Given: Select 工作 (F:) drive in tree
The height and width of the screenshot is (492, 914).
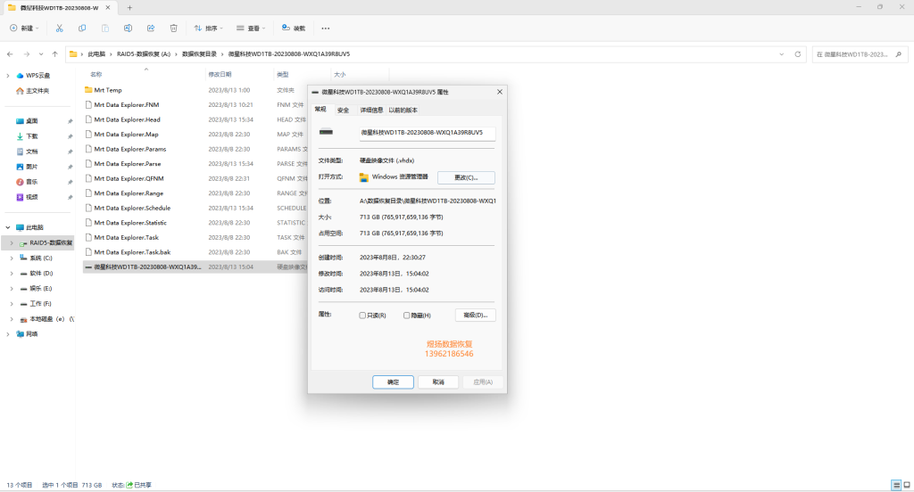Looking at the screenshot, I should pyautogui.click(x=40, y=303).
